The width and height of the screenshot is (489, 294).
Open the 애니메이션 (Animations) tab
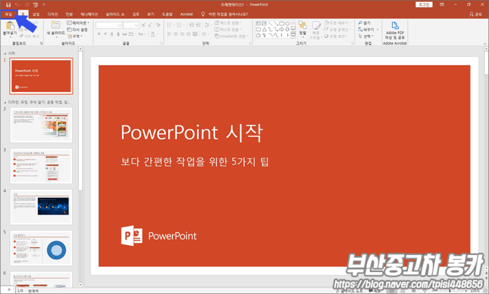pos(89,14)
